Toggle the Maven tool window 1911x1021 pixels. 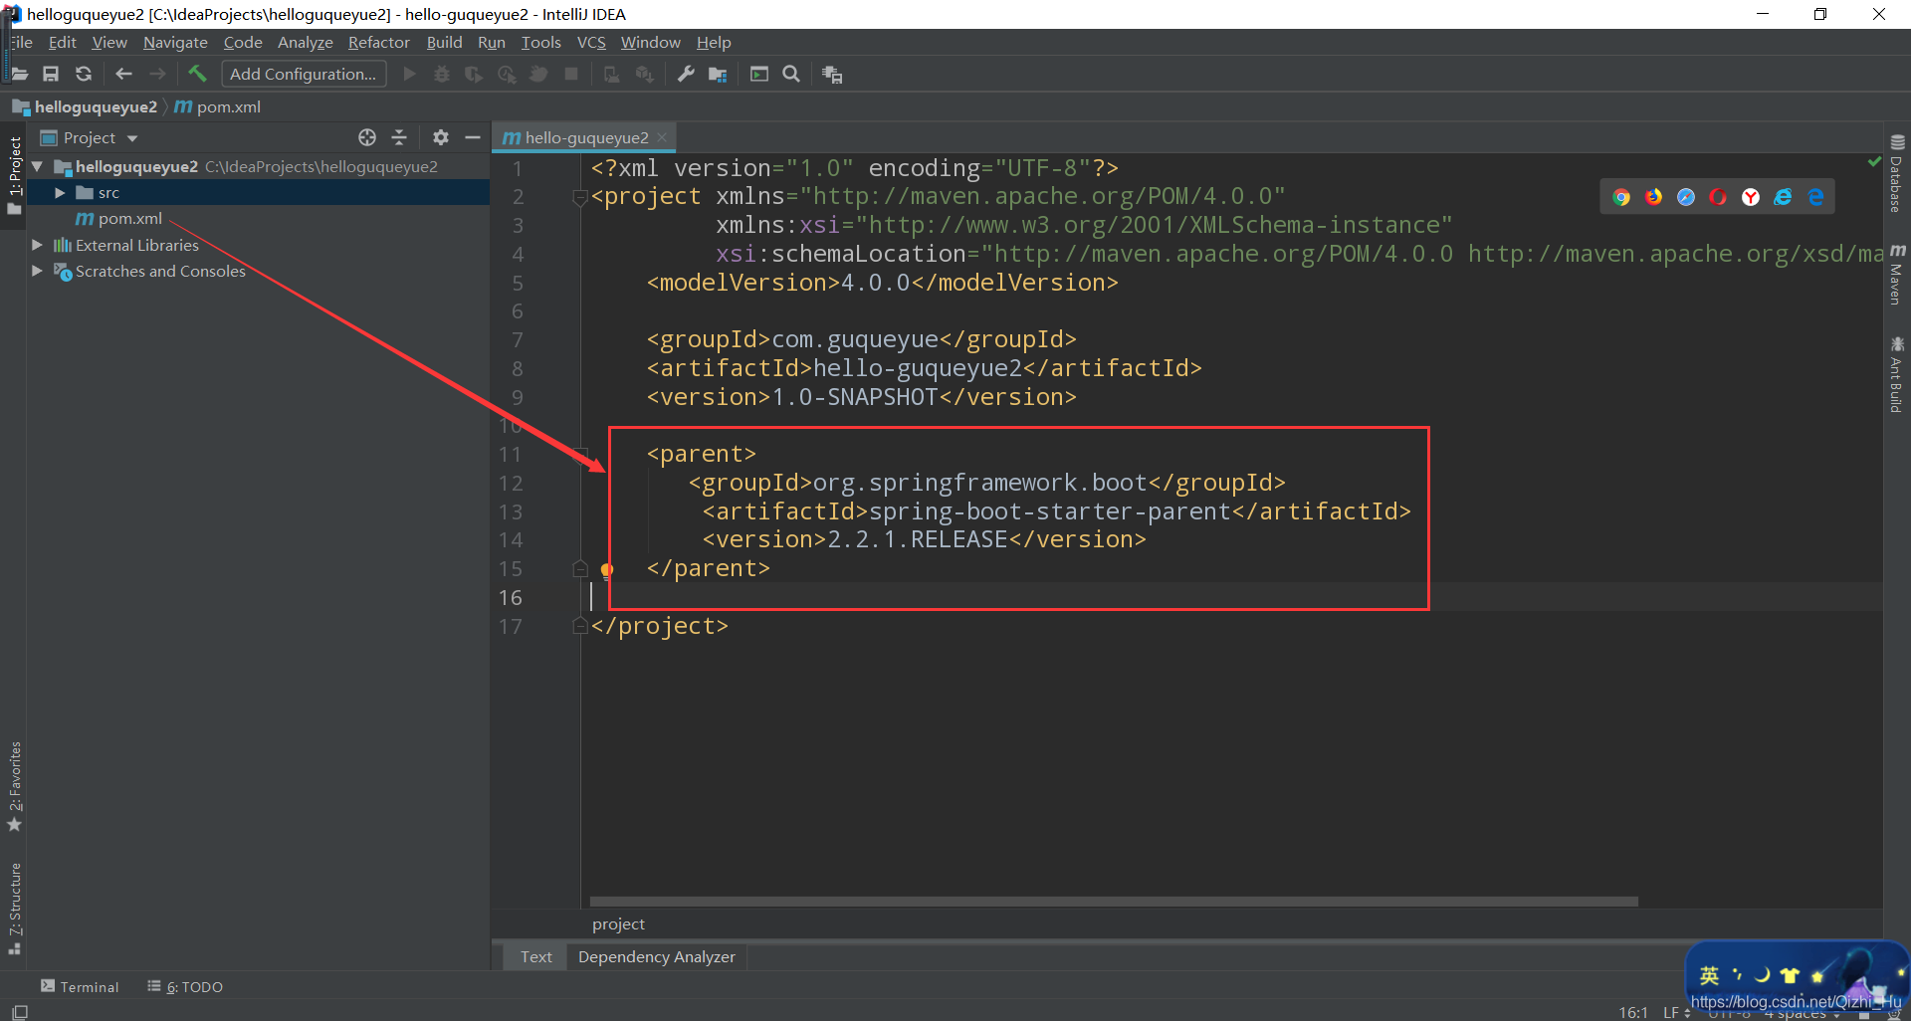1897,275
